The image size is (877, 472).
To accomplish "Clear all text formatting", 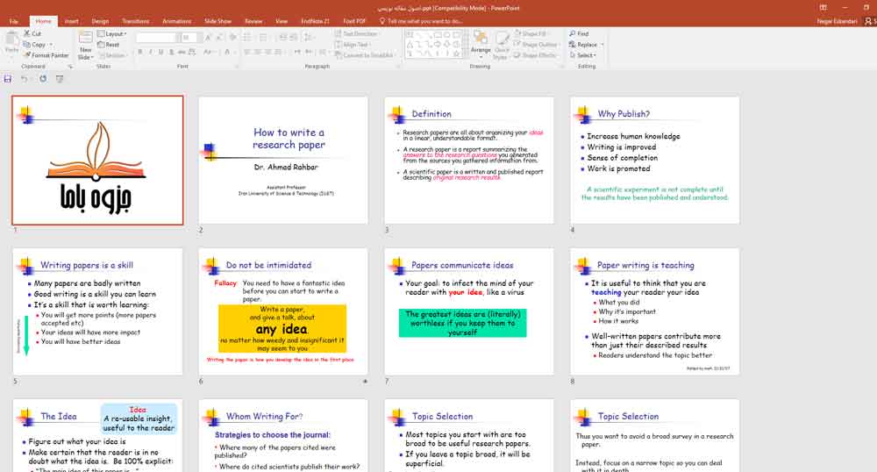I will click(232, 38).
